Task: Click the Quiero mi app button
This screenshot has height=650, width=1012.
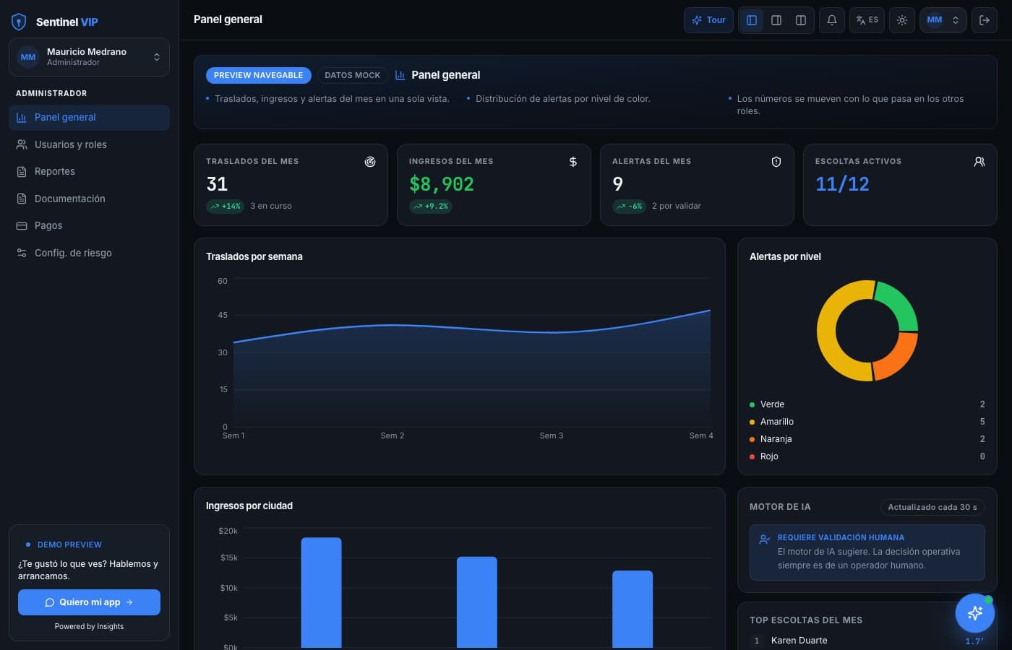Action: click(89, 602)
